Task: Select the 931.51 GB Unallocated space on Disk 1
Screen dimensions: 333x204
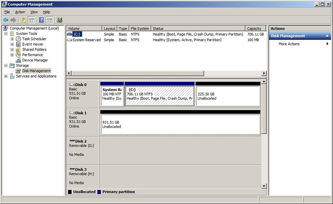Action: tap(180, 122)
